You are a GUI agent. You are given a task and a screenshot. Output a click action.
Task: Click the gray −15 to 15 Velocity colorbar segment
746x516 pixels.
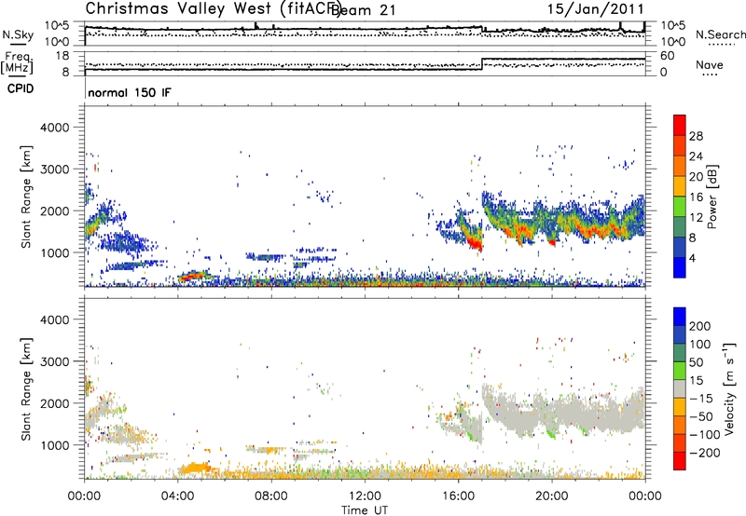[x=680, y=388]
